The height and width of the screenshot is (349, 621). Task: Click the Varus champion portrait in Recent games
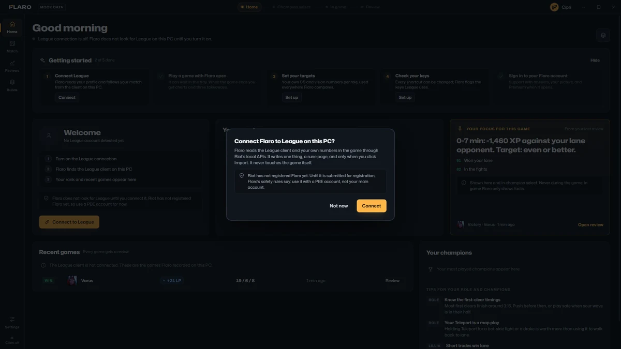[x=72, y=281]
